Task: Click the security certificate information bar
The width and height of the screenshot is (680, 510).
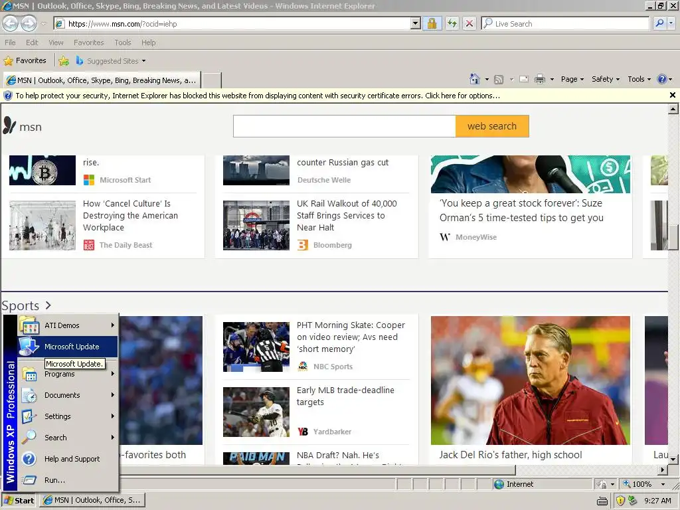Action: [x=334, y=96]
